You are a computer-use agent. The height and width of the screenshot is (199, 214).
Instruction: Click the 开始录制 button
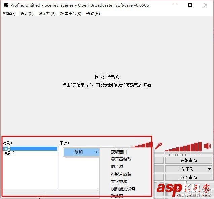click(186, 169)
